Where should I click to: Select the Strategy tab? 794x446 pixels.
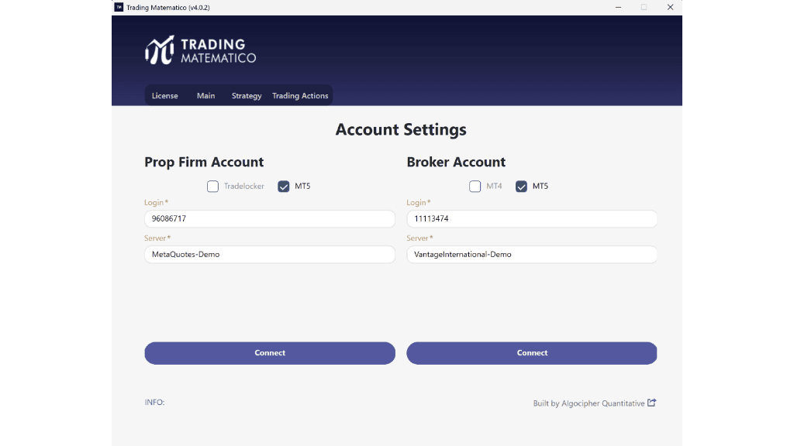click(246, 95)
